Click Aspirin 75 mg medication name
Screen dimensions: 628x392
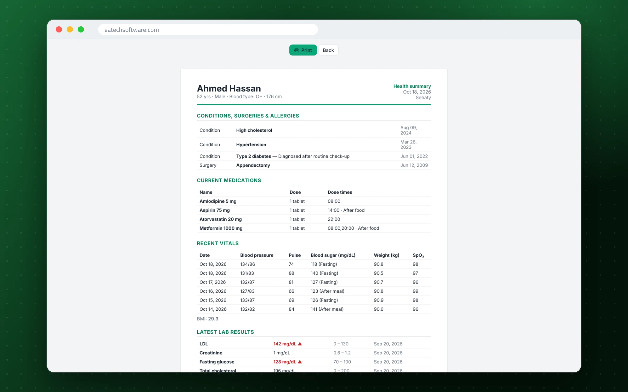[215, 210]
